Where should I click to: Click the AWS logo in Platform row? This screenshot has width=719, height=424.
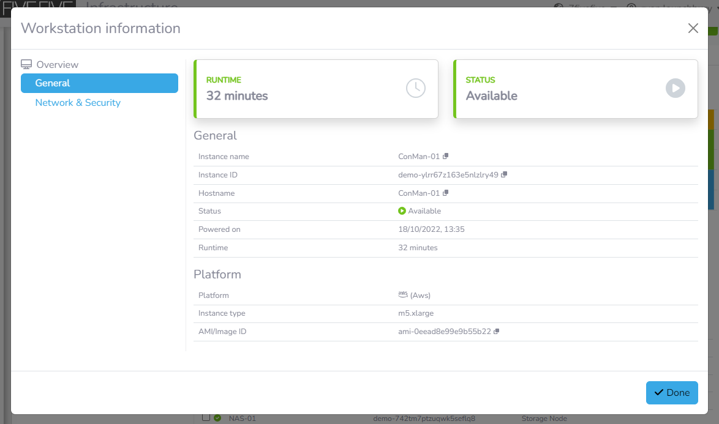pyautogui.click(x=403, y=295)
